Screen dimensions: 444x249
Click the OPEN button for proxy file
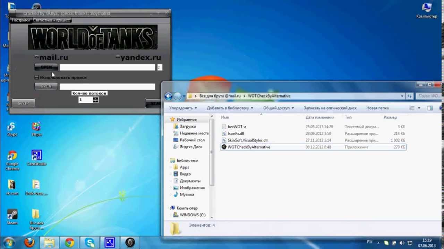(46, 86)
